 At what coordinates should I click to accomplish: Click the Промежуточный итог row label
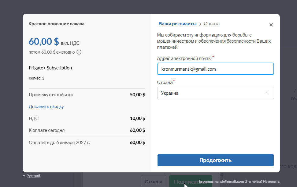pyautogui.click(x=51, y=95)
